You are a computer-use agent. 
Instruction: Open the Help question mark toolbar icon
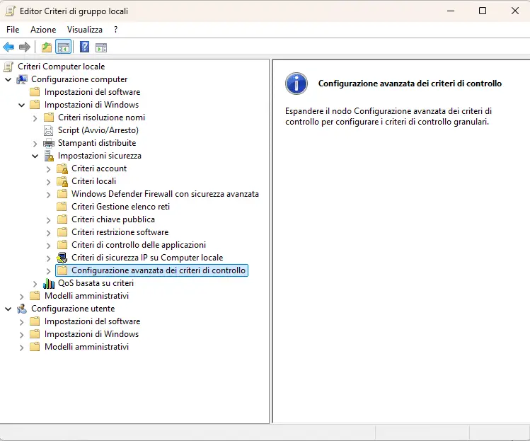84,47
